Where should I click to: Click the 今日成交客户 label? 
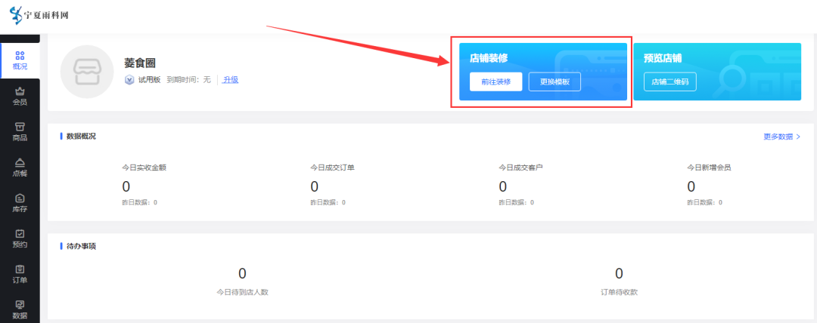click(521, 168)
